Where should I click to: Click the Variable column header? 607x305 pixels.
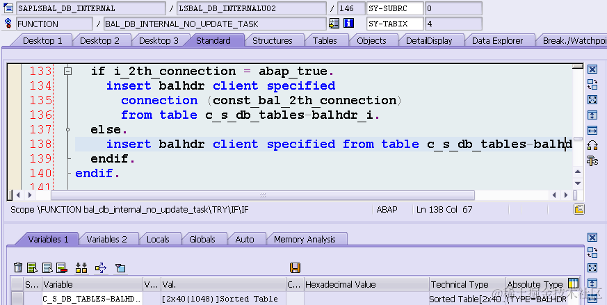pyautogui.click(x=92, y=284)
